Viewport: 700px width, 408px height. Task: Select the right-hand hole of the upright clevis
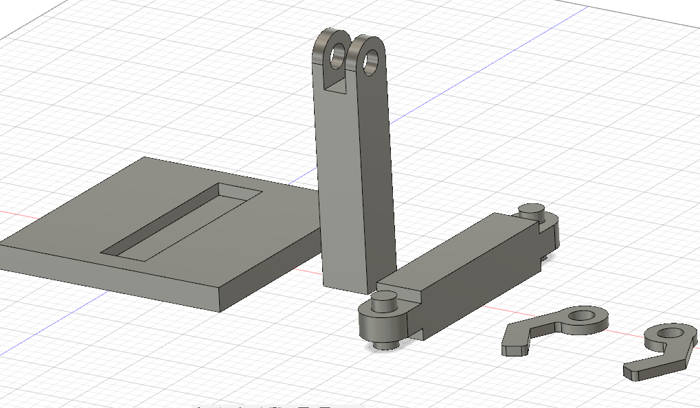(370, 63)
